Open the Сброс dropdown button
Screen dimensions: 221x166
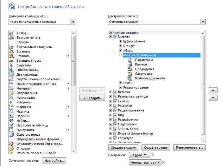[139, 155]
